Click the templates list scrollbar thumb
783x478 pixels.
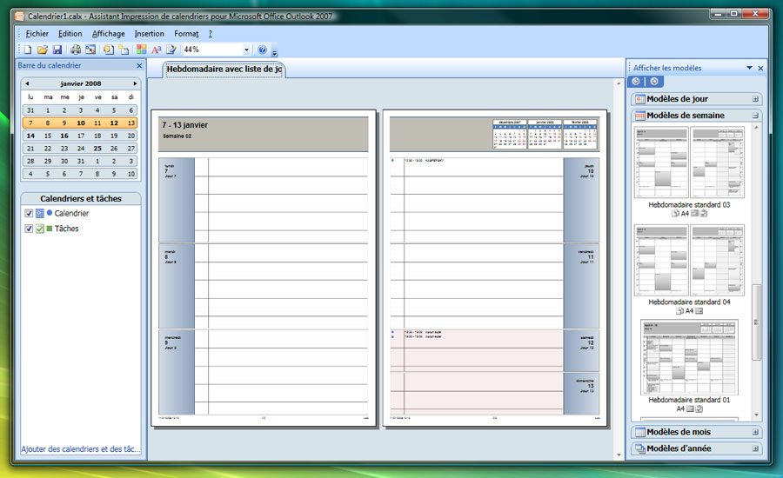click(x=756, y=322)
